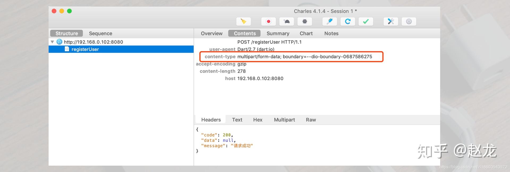
Task: Open settings with the gear icon
Action: coord(409,21)
